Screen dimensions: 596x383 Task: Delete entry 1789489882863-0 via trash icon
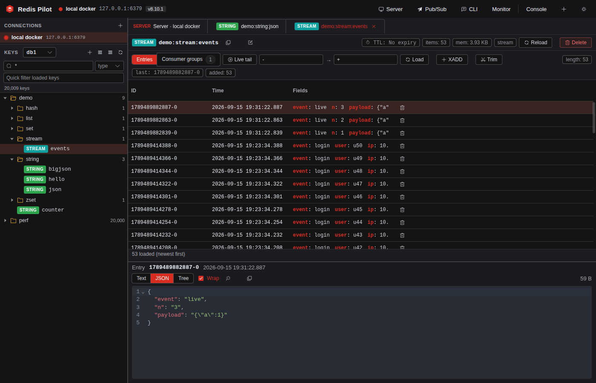(x=402, y=120)
